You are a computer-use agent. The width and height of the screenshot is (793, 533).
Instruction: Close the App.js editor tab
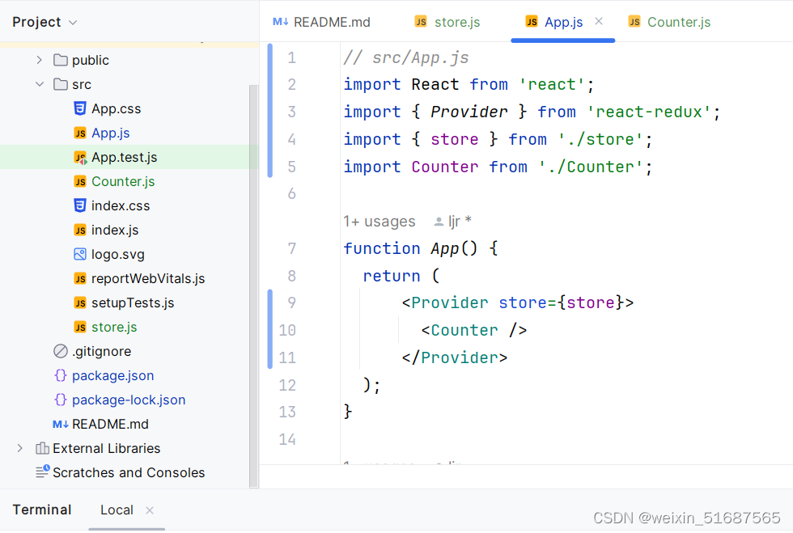[598, 22]
